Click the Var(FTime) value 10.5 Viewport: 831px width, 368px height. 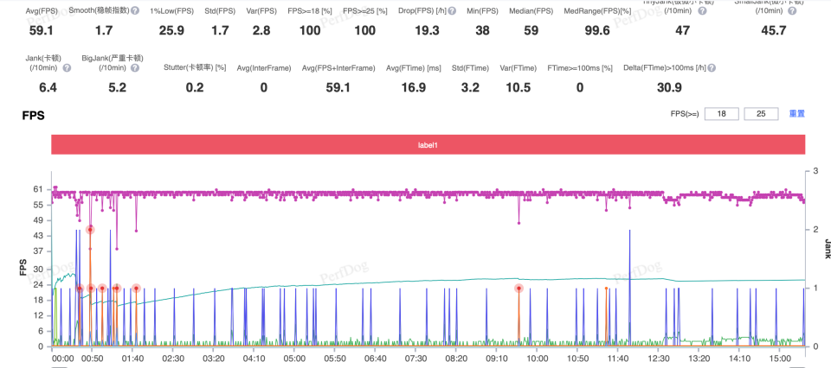pos(518,88)
